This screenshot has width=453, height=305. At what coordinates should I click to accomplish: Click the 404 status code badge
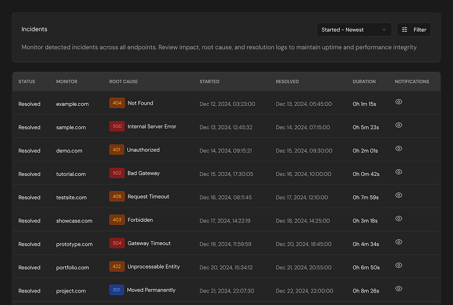(x=117, y=103)
